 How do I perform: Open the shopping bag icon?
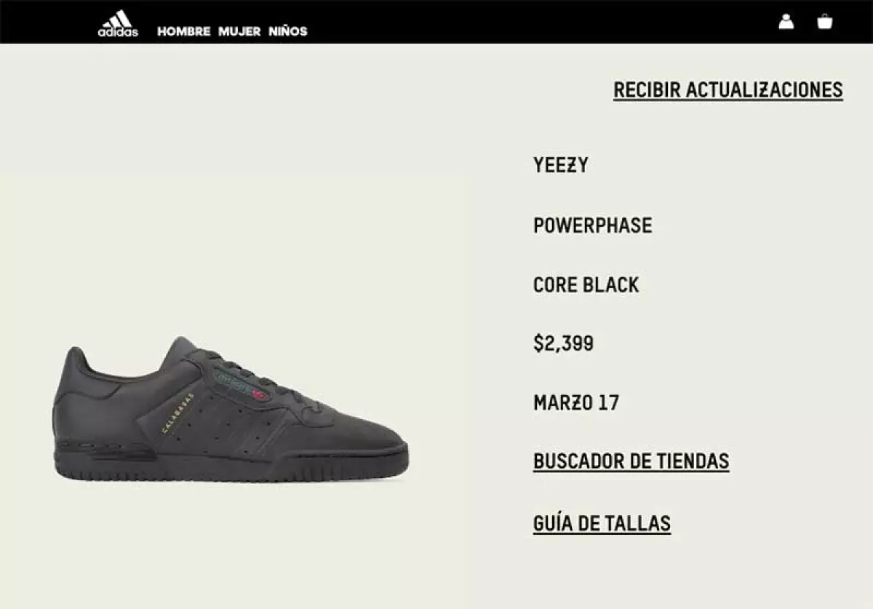coord(824,21)
